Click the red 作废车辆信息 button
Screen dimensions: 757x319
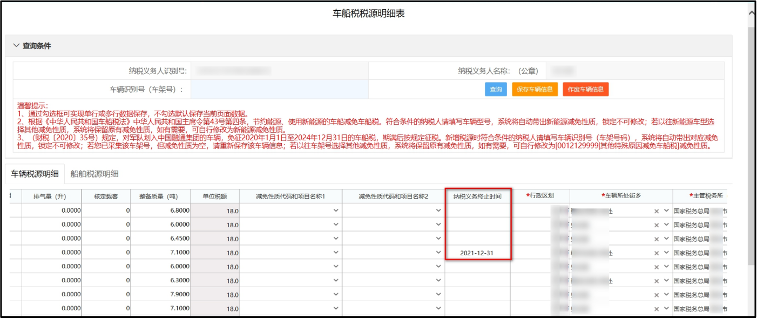(x=585, y=90)
